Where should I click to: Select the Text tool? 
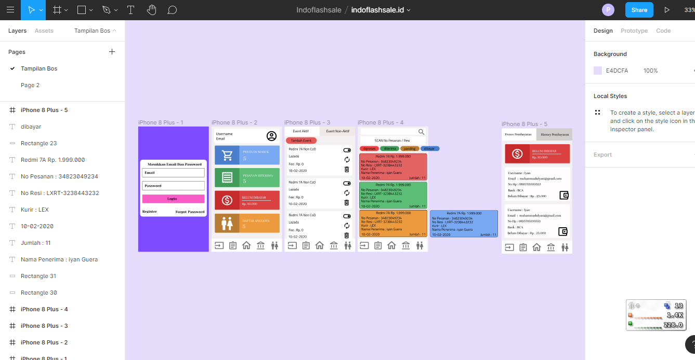[x=130, y=10]
